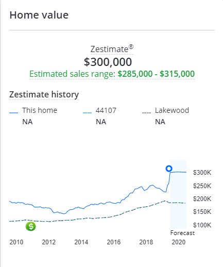
Task: Click the shaded Forecast region on chart
Action: click(178, 194)
